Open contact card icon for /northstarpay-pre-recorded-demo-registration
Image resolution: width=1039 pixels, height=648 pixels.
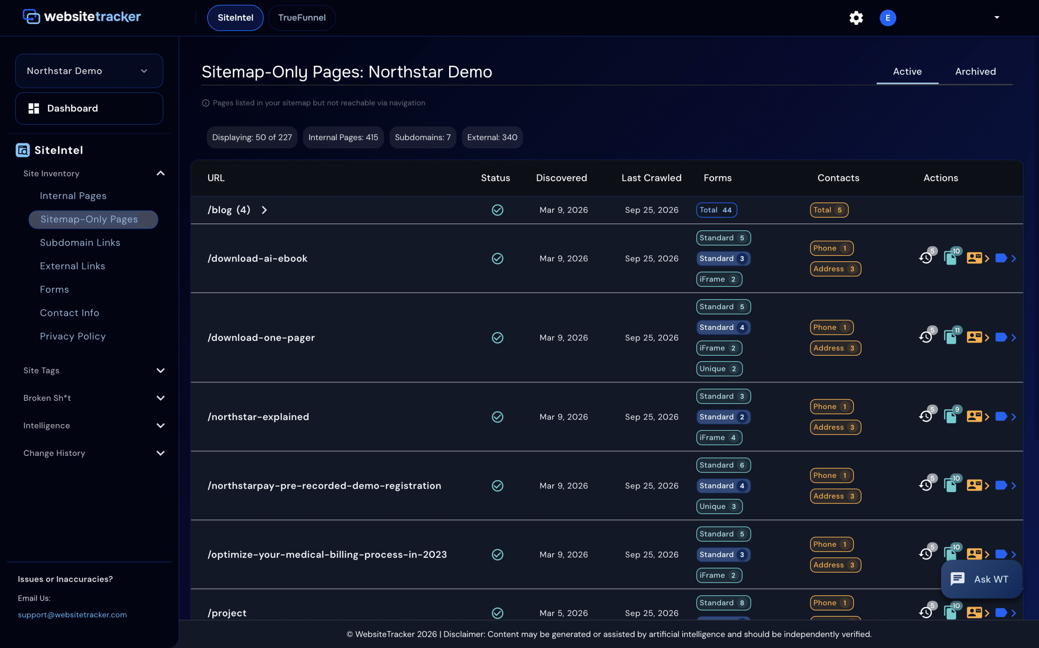click(x=974, y=485)
